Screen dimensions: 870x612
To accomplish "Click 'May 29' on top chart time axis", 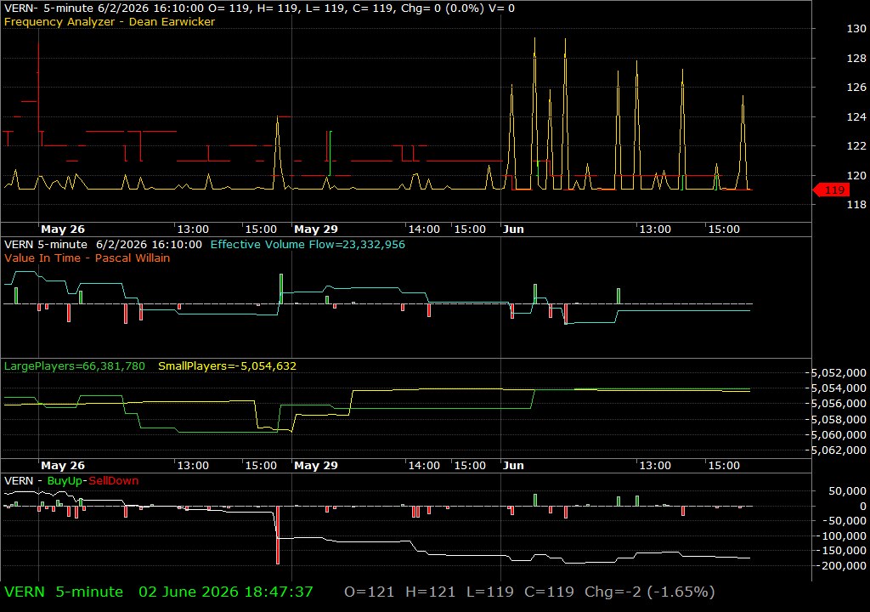I will pos(316,229).
